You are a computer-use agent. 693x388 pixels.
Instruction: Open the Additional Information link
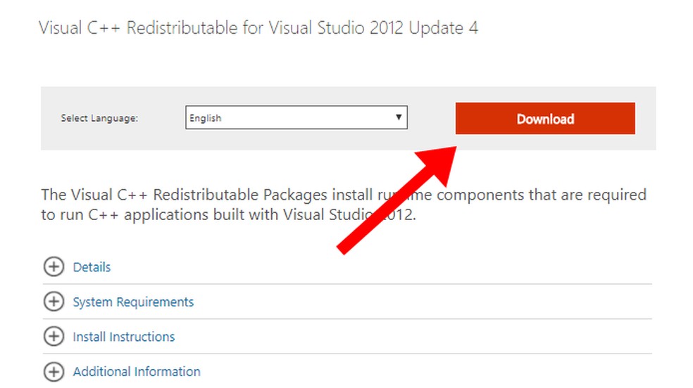coord(137,371)
